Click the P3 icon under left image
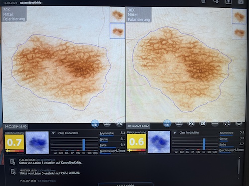Viewport: 249px width, 186px height. (119, 124)
